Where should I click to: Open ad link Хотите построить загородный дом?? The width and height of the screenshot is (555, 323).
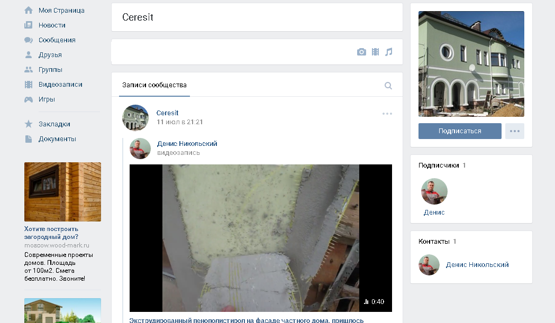pyautogui.click(x=51, y=233)
